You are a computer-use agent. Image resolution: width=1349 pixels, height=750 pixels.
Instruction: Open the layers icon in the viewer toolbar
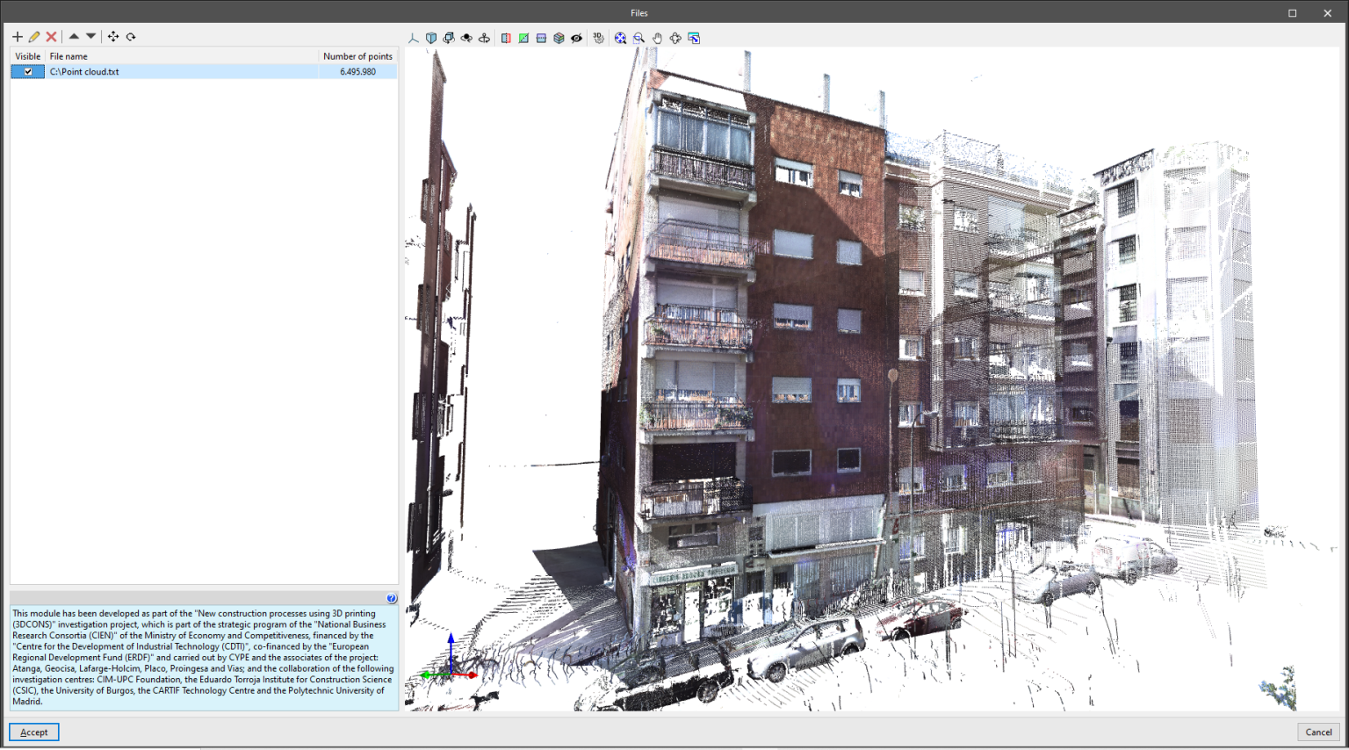tap(559, 38)
